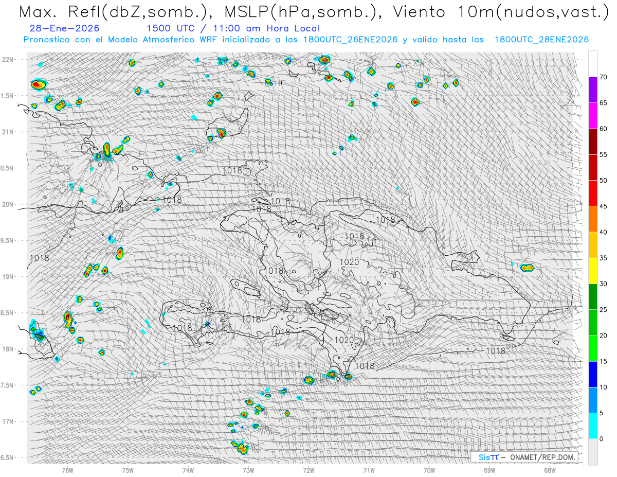Image resolution: width=617 pixels, height=477 pixels.
Task: Click the latitude axis label 18N
Action: 8,349
